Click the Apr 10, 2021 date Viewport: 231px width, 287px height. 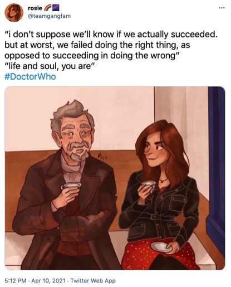(x=48, y=280)
